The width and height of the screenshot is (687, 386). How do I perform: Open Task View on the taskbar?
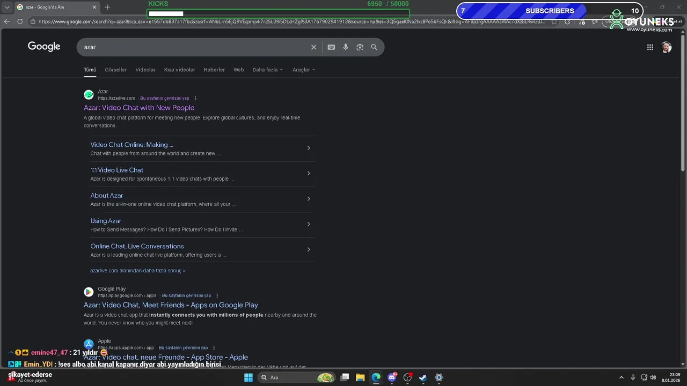click(x=345, y=377)
